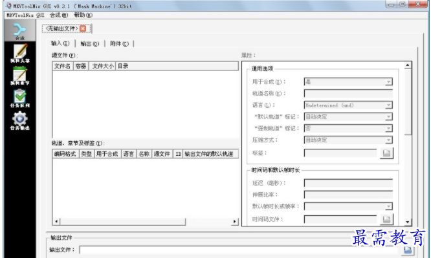431x258 pixels.
Task: Click the 语言 track column header
Action: point(129,154)
